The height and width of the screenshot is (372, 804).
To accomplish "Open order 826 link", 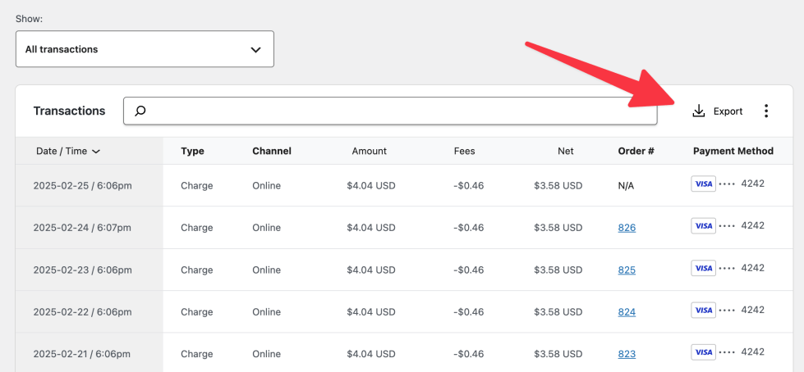I will [627, 228].
